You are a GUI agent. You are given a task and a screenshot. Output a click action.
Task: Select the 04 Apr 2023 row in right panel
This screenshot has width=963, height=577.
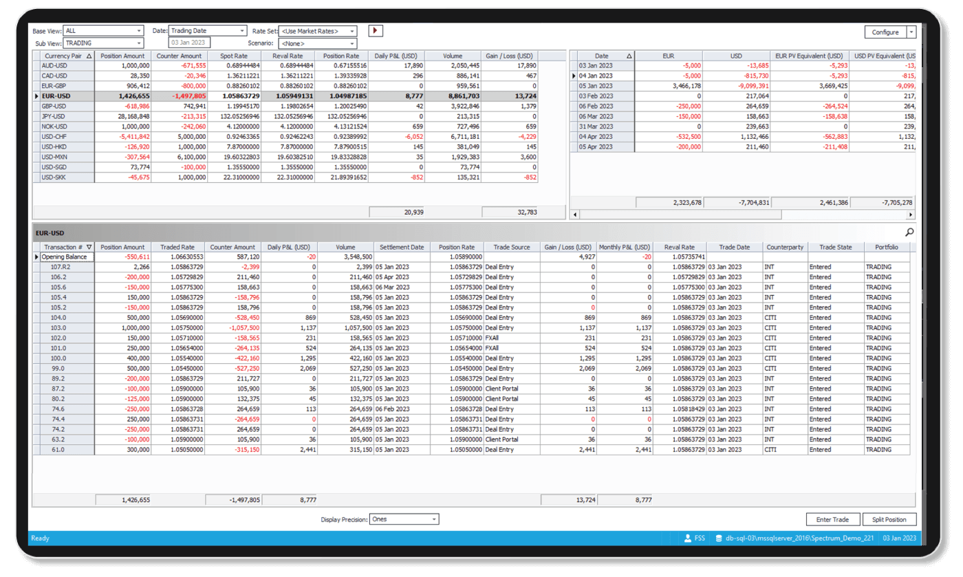pos(744,137)
